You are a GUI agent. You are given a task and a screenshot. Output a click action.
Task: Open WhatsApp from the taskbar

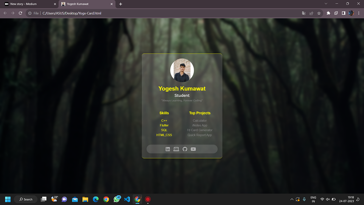(x=117, y=199)
